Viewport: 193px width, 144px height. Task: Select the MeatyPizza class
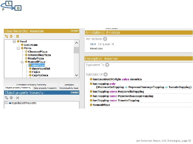pos(36,58)
